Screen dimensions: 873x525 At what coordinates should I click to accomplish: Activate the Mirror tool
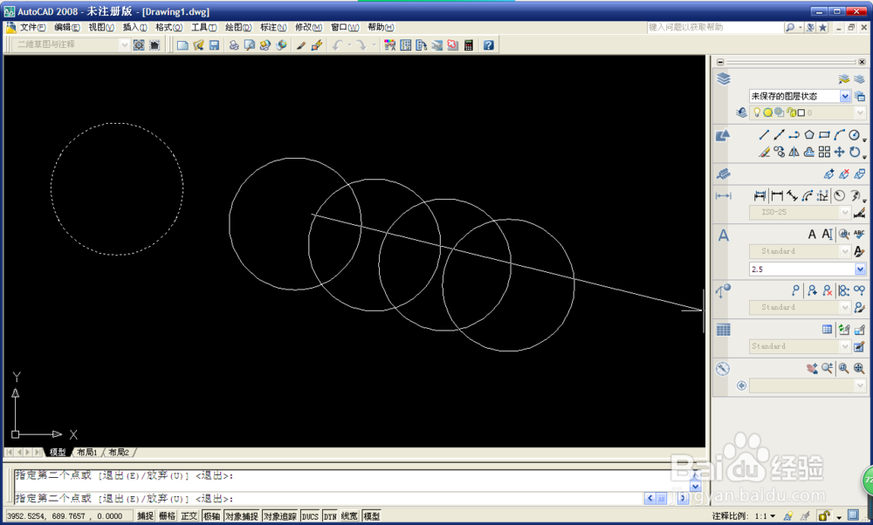[794, 152]
